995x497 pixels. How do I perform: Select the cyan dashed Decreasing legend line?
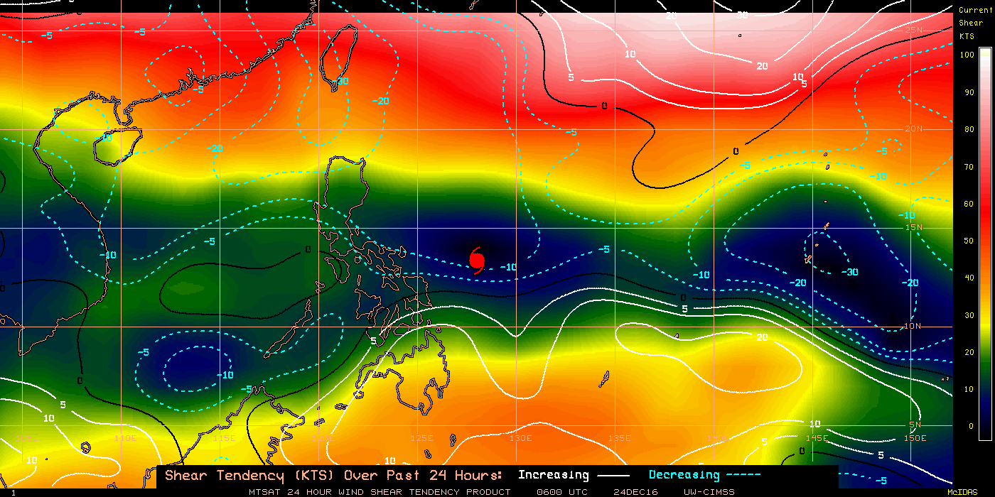[743, 476]
